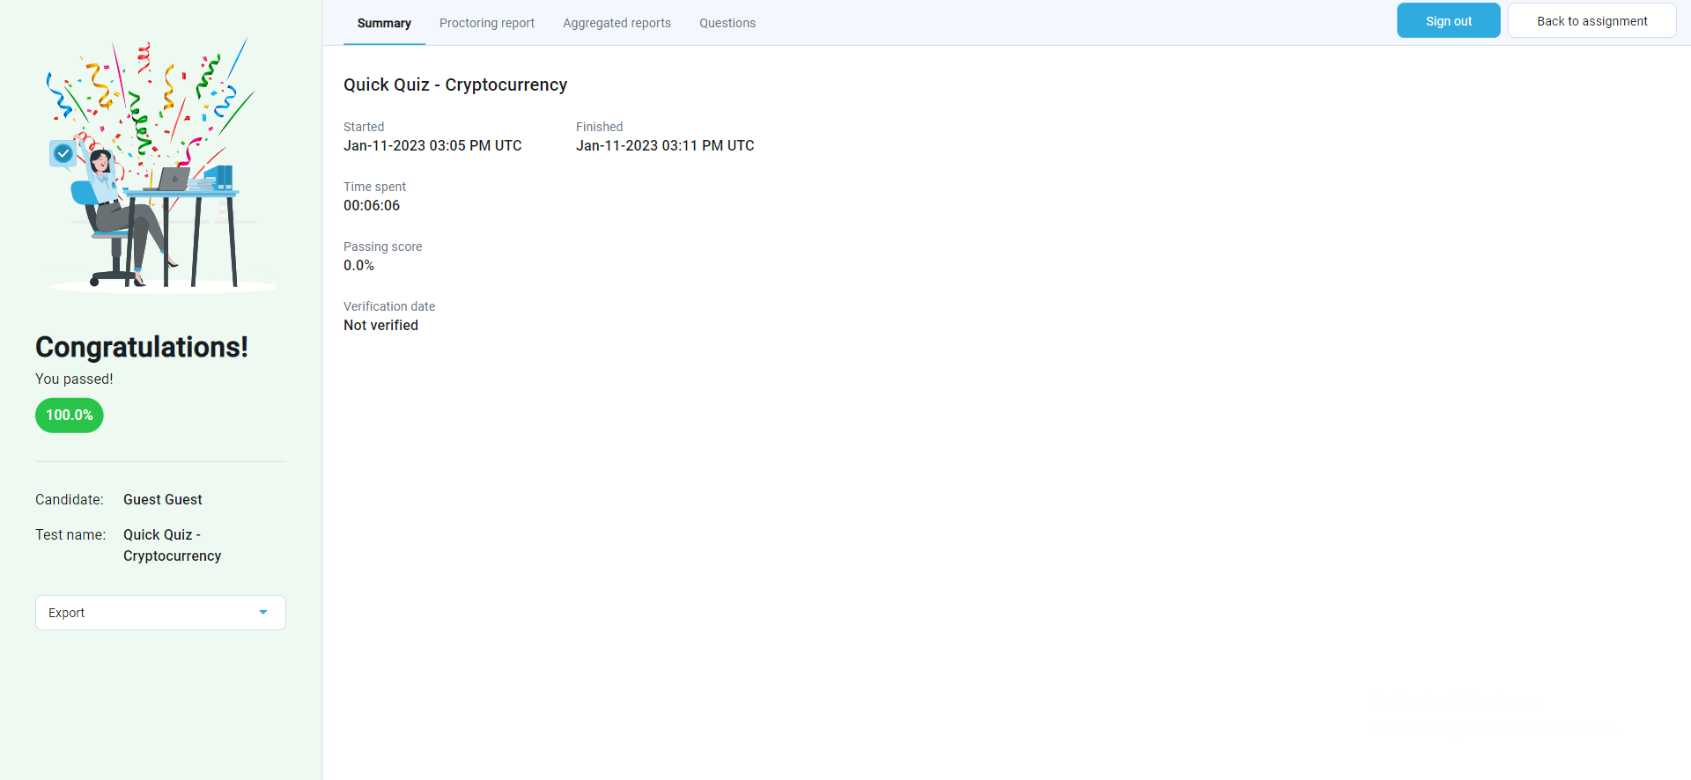Image resolution: width=1691 pixels, height=780 pixels.
Task: Click the finished time Jan-11-2023 03:11 PM UTC
Action: pos(665,146)
